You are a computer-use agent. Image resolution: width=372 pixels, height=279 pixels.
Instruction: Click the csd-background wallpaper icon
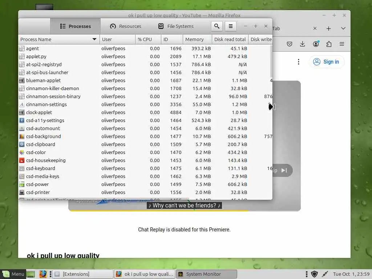click(22, 137)
